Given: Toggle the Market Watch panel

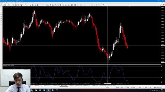Looking at the screenshot, I should point(9,5).
